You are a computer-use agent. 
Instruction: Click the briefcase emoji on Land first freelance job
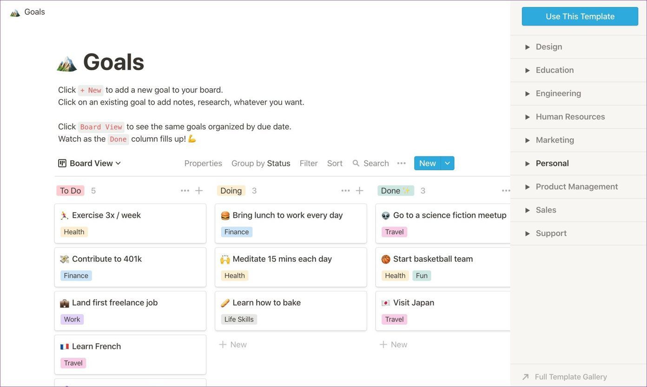pos(65,303)
